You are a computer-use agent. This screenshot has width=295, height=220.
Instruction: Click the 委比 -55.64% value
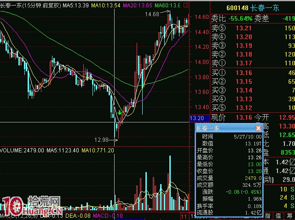click(240, 18)
